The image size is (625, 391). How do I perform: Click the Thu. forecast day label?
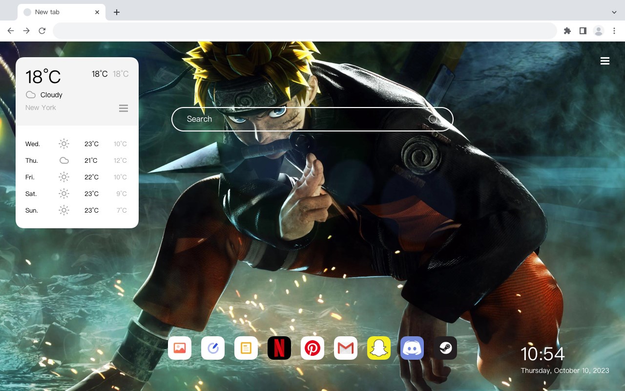point(32,160)
